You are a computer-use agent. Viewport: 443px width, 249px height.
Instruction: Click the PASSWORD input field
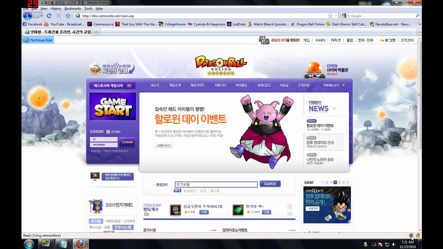(104, 145)
